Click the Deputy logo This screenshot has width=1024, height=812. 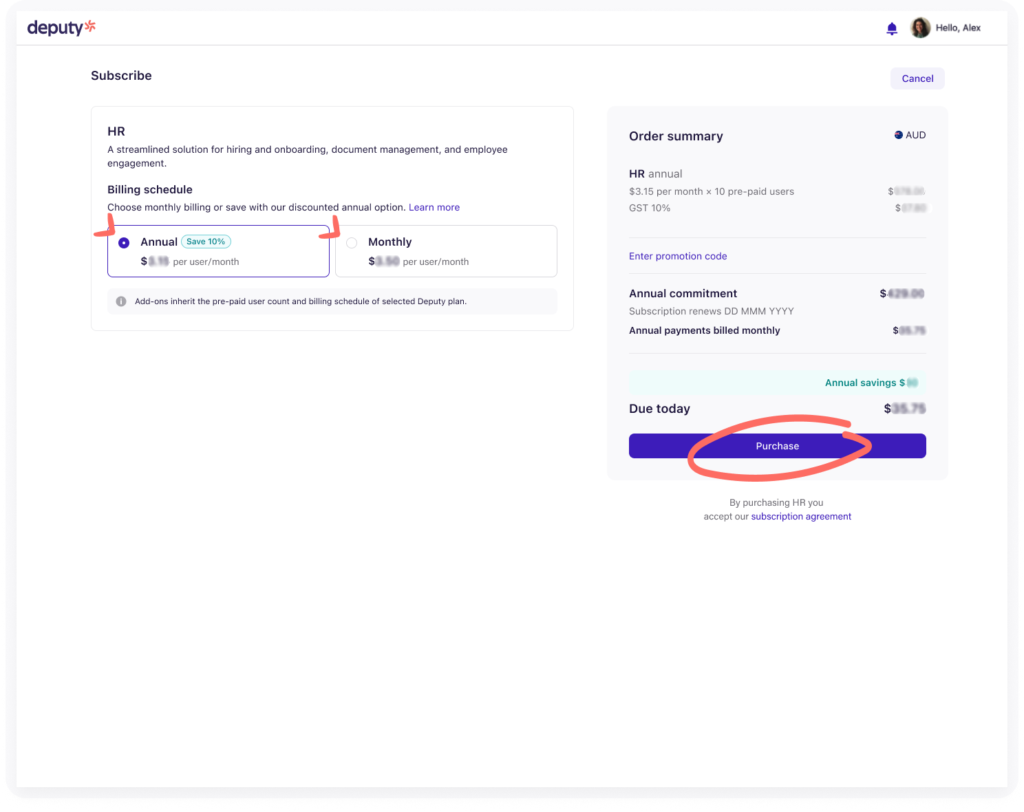(x=61, y=28)
